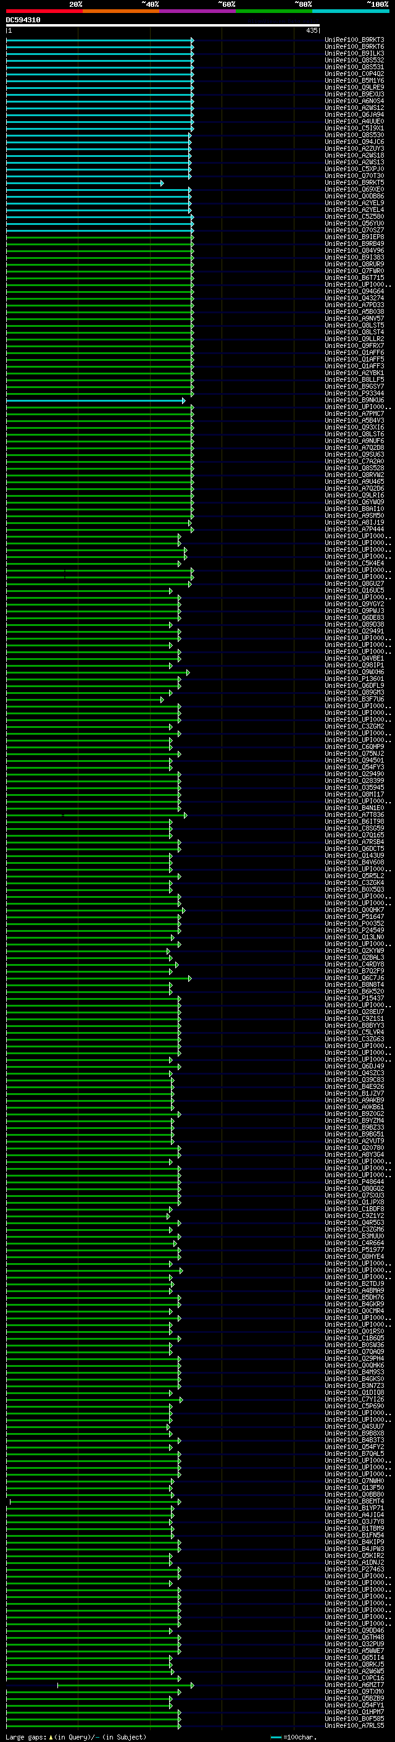Select hit label UniRef100_Q43274

pyautogui.click(x=354, y=298)
